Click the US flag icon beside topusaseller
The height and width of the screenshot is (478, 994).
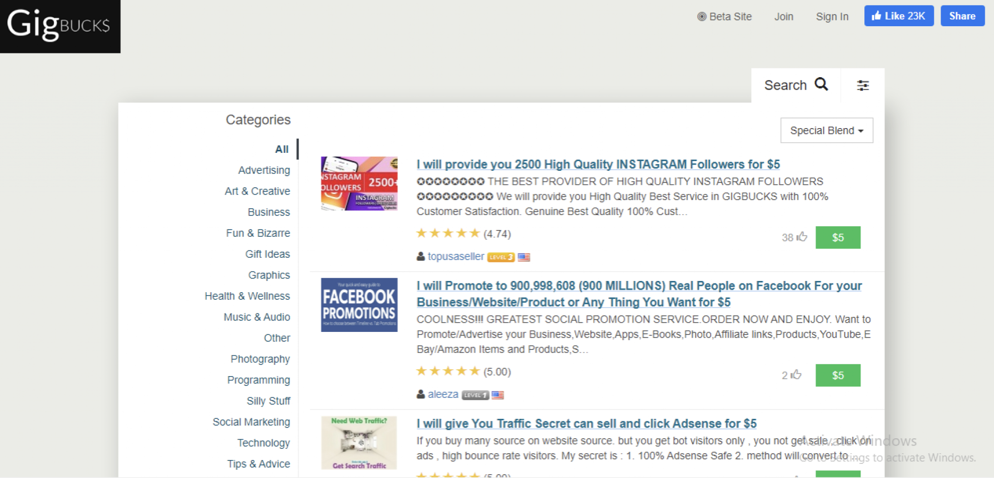point(524,257)
